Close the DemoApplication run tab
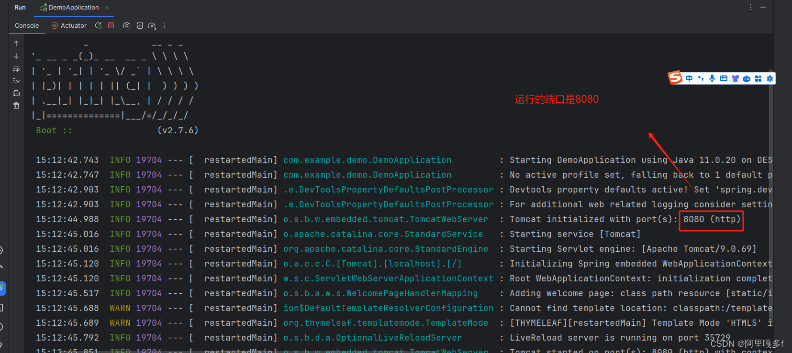This screenshot has width=792, height=353. [x=107, y=8]
